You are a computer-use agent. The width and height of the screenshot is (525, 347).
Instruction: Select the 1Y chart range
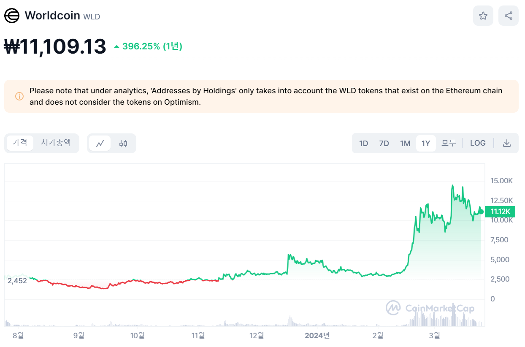(426, 143)
